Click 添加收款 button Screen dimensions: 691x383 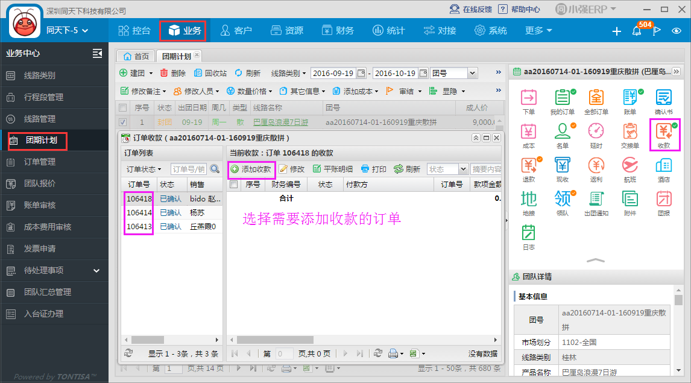251,169
